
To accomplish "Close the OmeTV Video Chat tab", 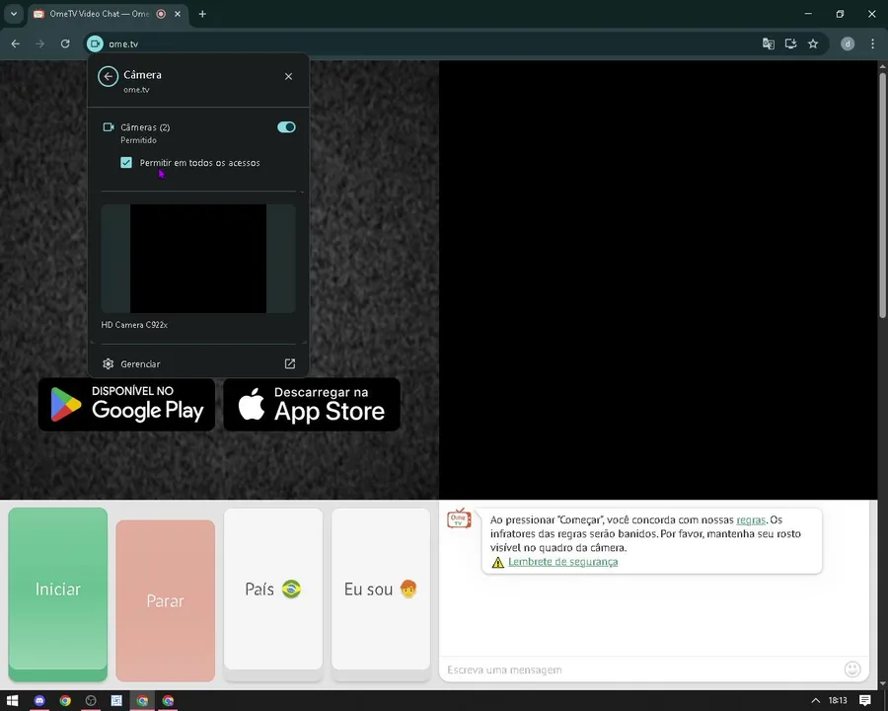I will click(178, 14).
